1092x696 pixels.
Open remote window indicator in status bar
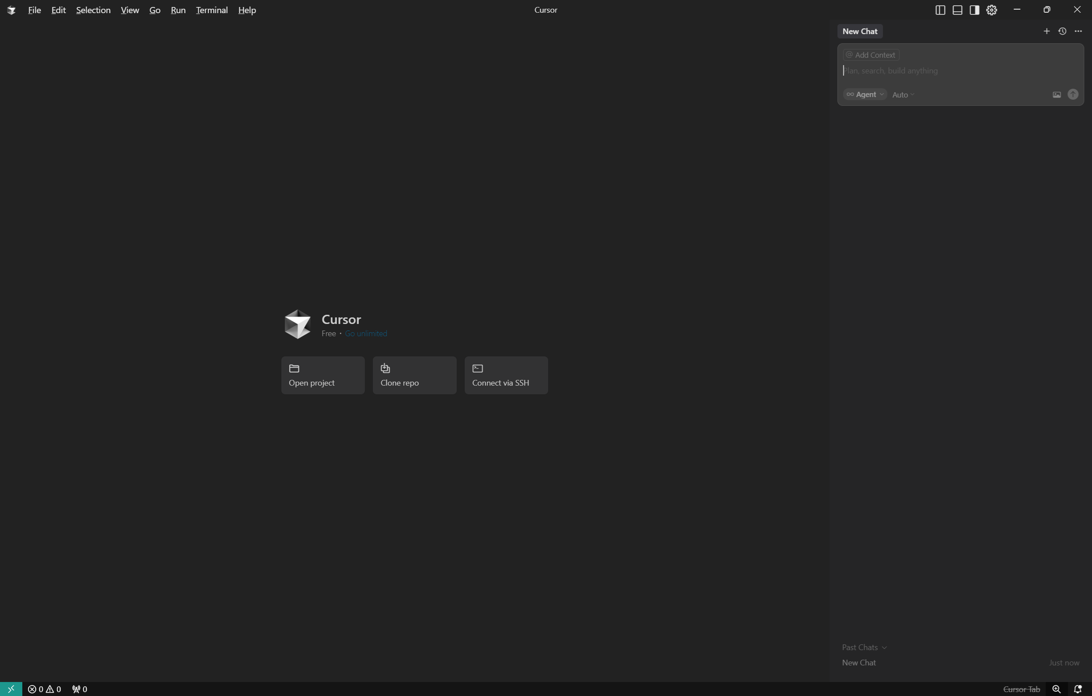click(x=11, y=689)
